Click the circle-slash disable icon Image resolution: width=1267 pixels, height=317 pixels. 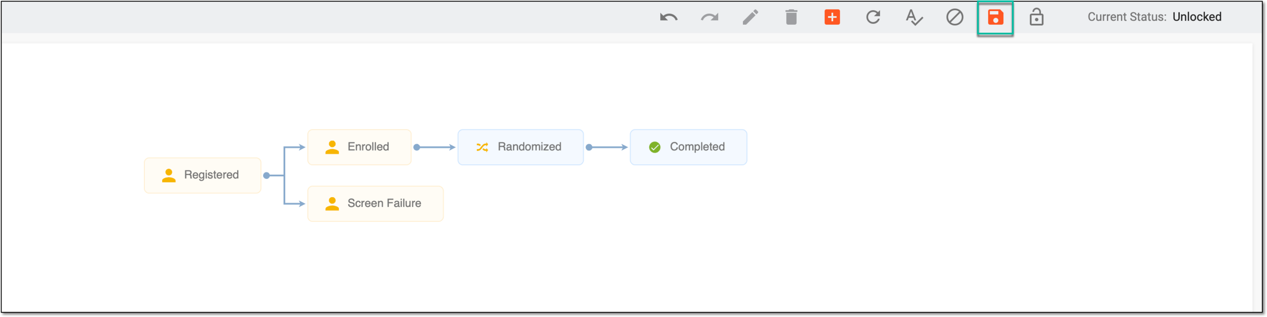(x=955, y=17)
